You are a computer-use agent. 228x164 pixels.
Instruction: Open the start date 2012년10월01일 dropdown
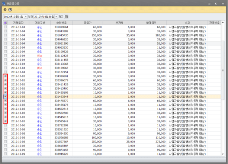tap(25, 17)
